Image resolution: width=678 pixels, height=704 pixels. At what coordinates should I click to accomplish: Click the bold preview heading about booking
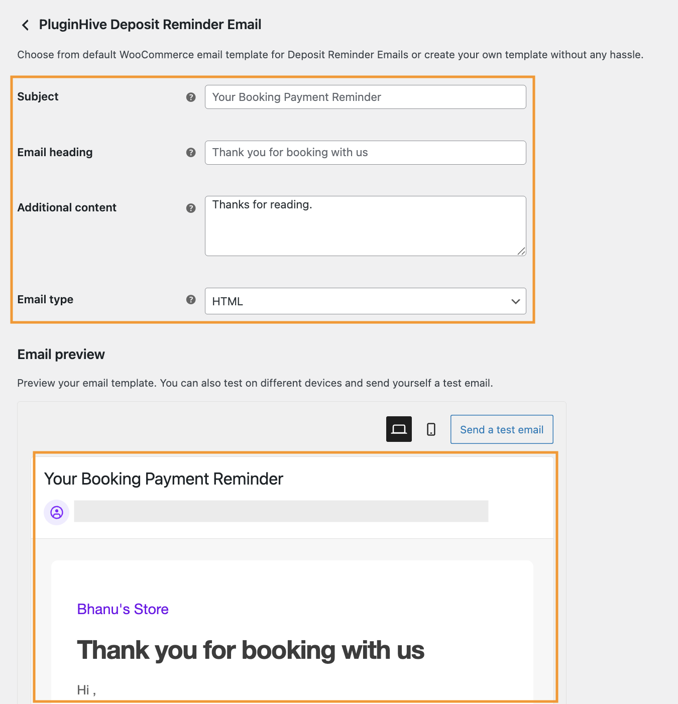coord(251,650)
